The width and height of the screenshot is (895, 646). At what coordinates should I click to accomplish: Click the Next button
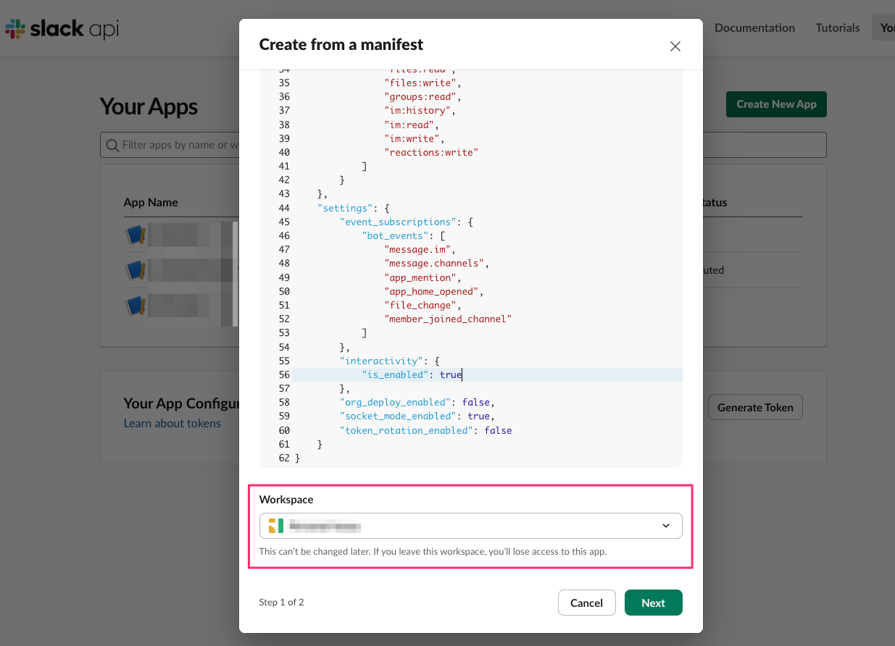click(x=653, y=603)
